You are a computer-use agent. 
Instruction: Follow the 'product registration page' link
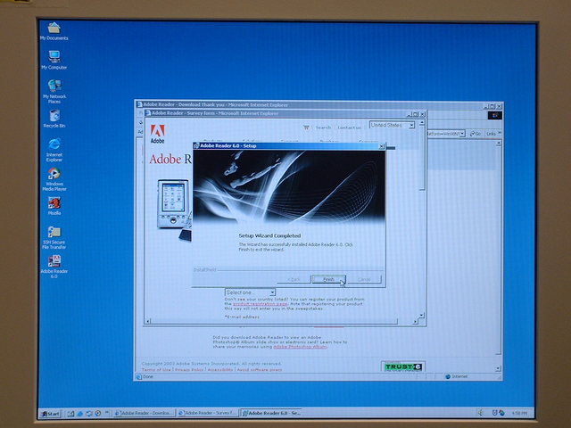pos(261,303)
